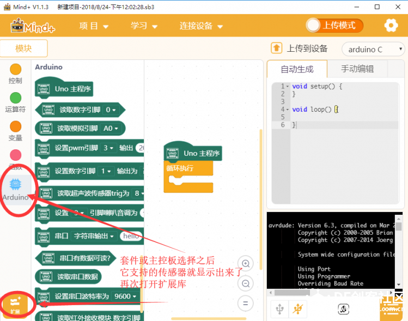Screen dimensions: 408x321
Task: Collapse the void setup() fold arrow
Action: pos(288,86)
